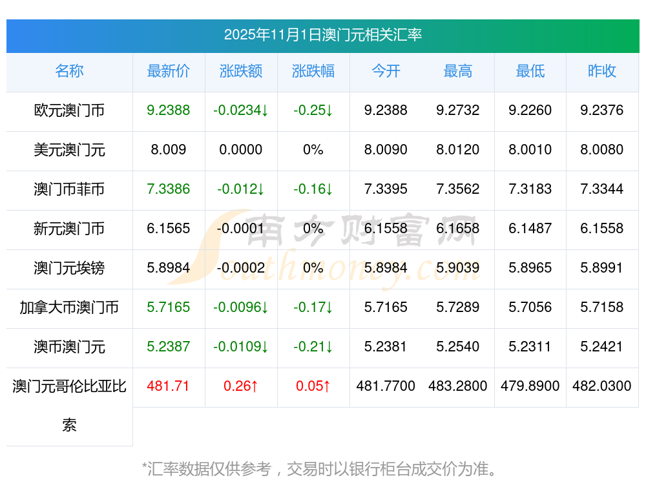The height and width of the screenshot is (489, 646).
Task: Click the 最高 column header
Action: (458, 71)
